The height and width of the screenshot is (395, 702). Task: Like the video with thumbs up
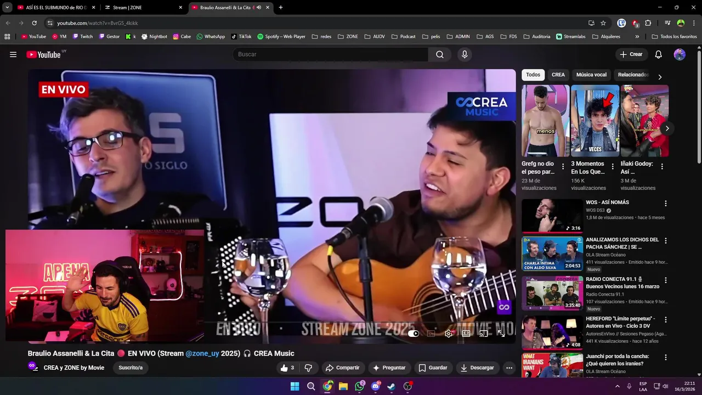pos(287,368)
